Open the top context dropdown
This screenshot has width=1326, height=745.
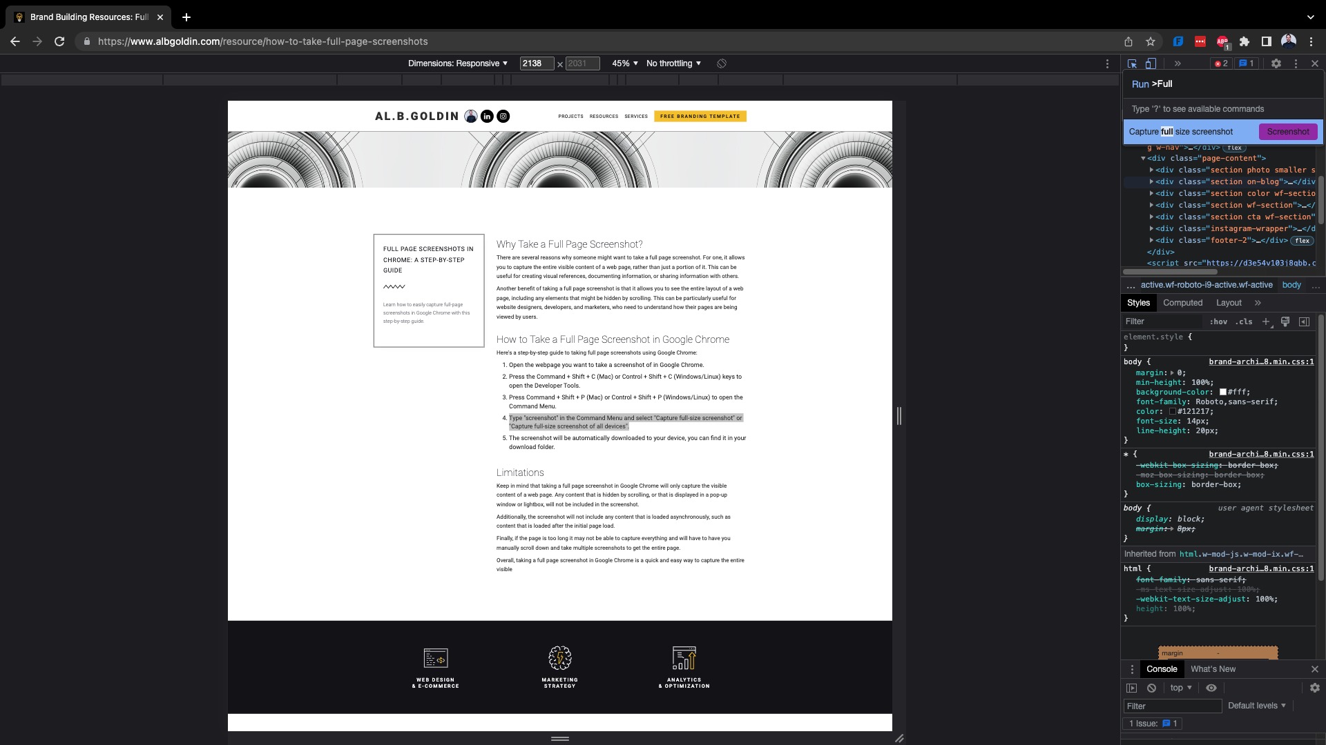[1181, 688]
